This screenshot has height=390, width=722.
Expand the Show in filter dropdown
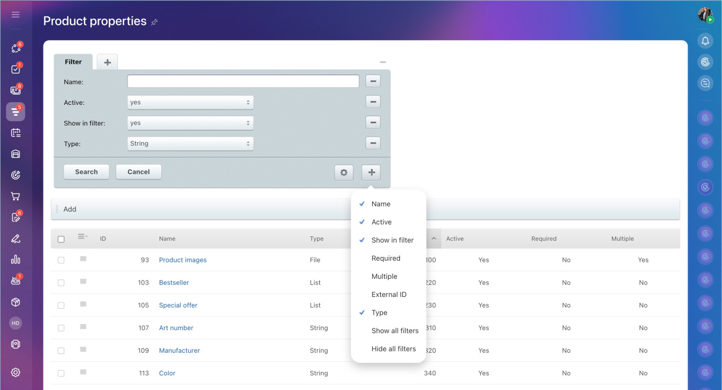[190, 123]
